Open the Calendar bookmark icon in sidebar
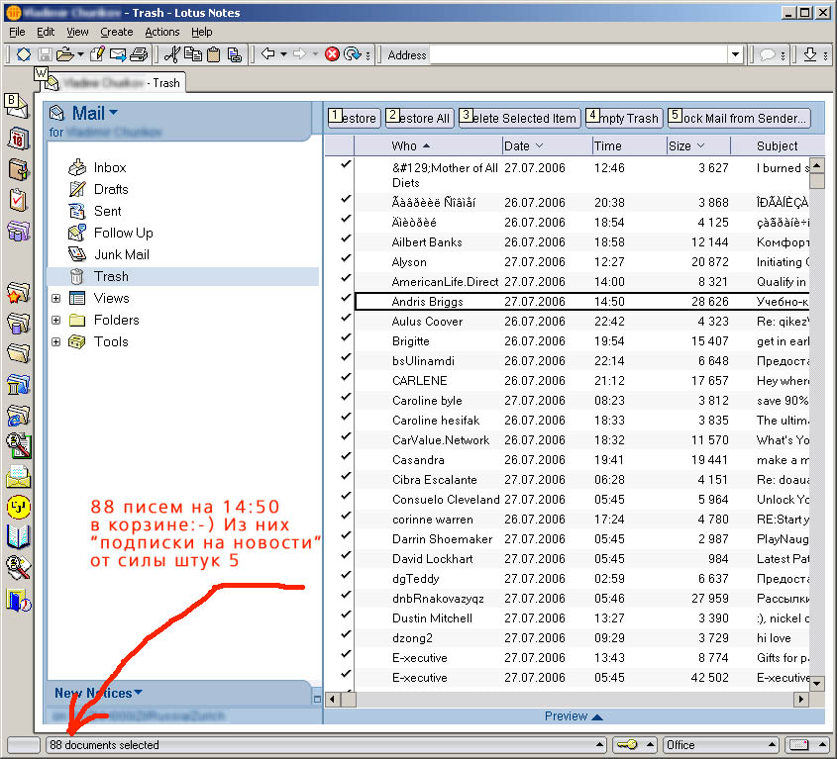Image resolution: width=837 pixels, height=759 pixels. pos(18,139)
